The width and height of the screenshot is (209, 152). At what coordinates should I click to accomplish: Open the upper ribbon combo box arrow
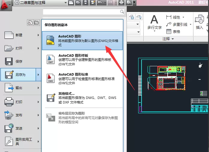(138, 24)
